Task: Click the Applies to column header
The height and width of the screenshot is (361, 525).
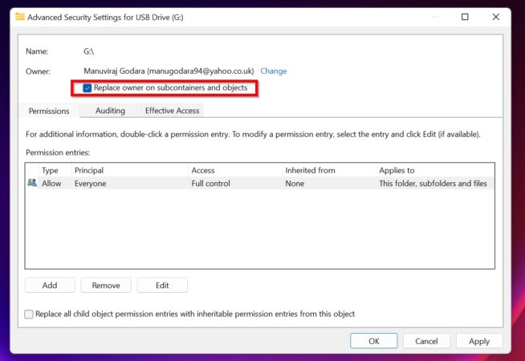Action: pyautogui.click(x=397, y=171)
